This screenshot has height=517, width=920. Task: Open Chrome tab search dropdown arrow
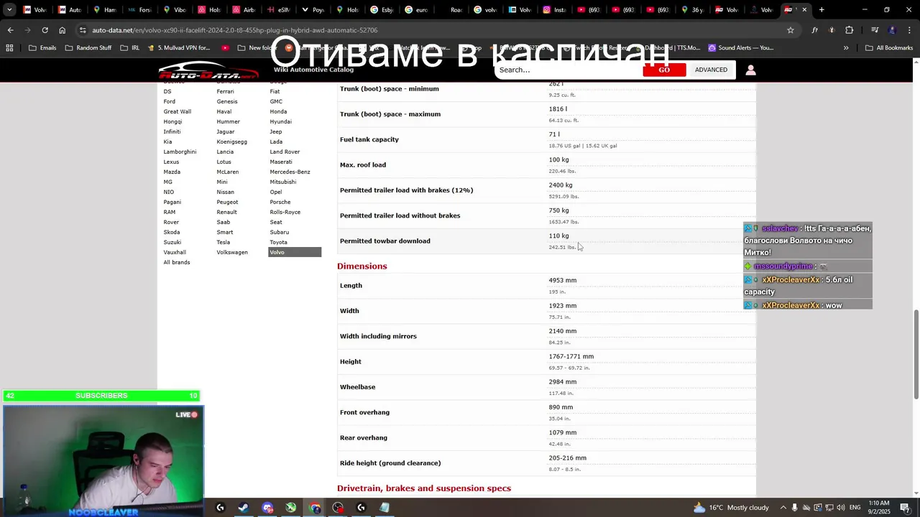point(9,10)
